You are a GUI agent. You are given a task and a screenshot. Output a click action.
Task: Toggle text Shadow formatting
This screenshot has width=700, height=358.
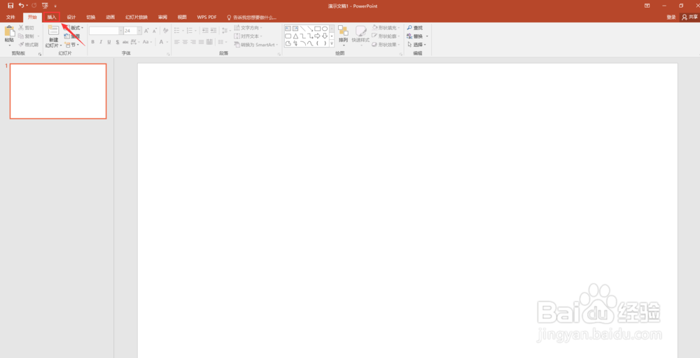click(118, 42)
